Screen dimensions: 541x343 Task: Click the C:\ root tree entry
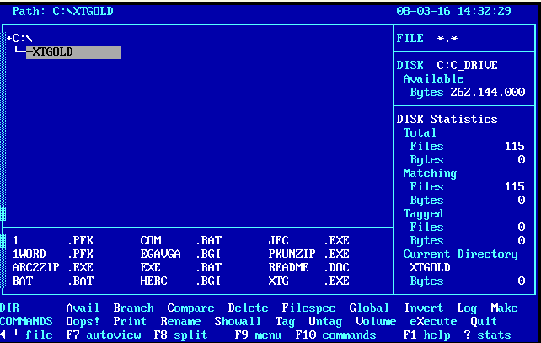click(22, 39)
